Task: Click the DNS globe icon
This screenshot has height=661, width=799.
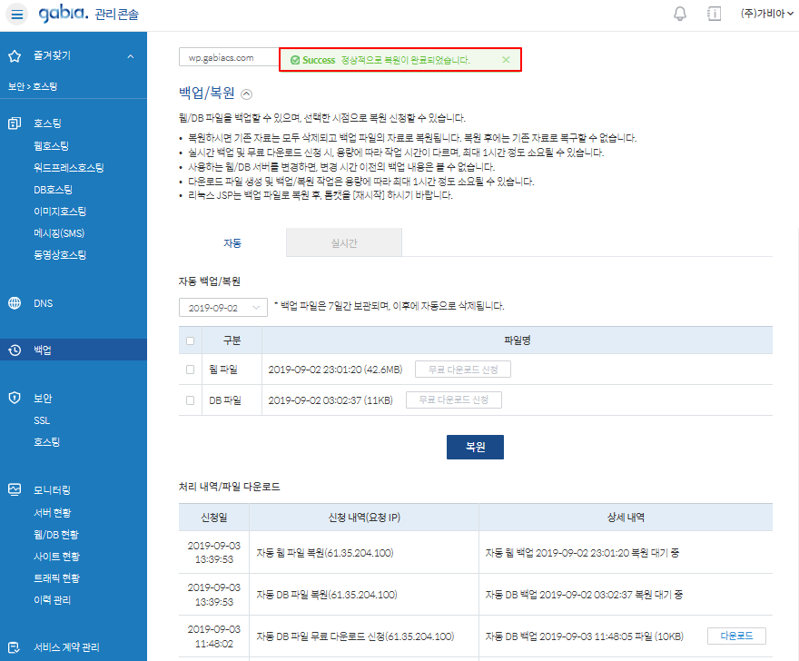Action: click(x=15, y=303)
